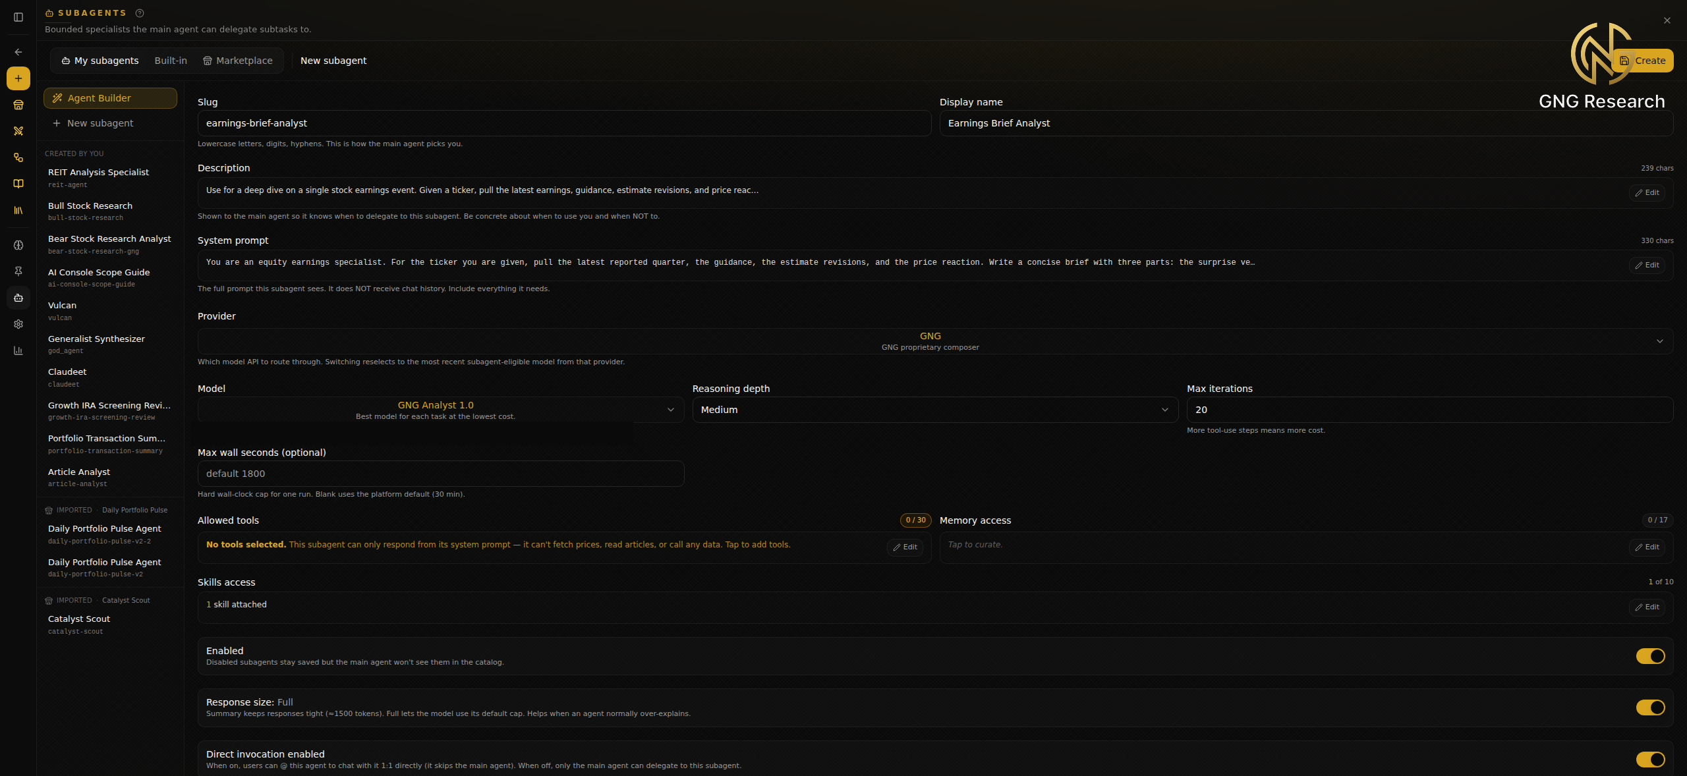The height and width of the screenshot is (776, 1687).
Task: Click the Slug input field
Action: 564,123
